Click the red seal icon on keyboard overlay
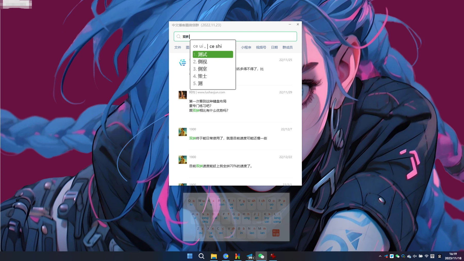The width and height of the screenshot is (464, 261). (x=276, y=233)
